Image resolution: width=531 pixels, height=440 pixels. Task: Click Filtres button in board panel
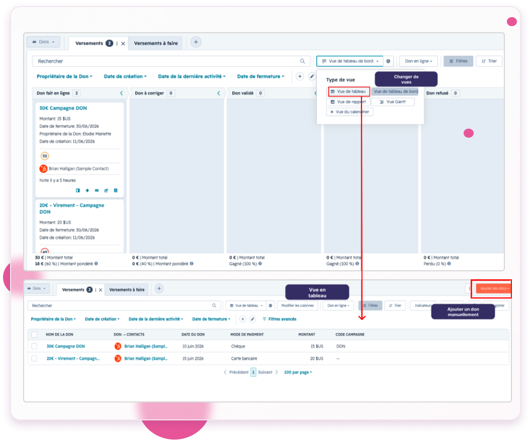[458, 61]
